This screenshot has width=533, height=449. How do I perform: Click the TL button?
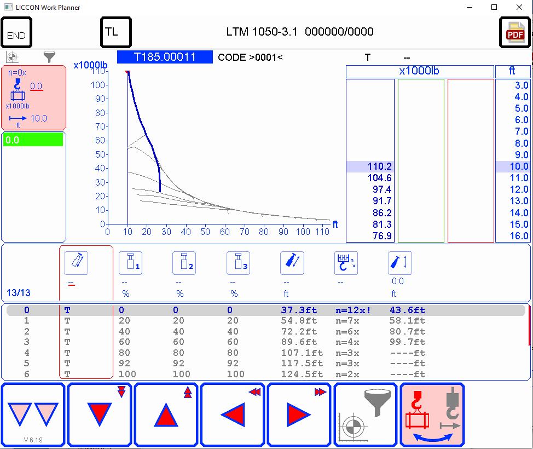point(116,32)
